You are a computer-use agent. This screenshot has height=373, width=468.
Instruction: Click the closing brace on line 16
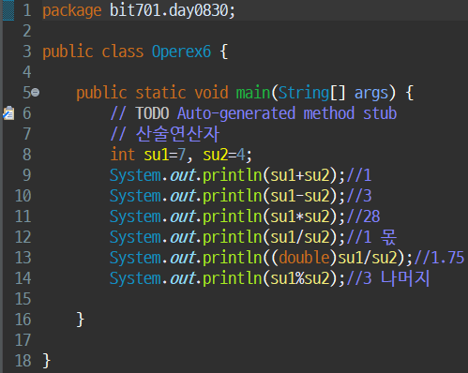tap(81, 320)
